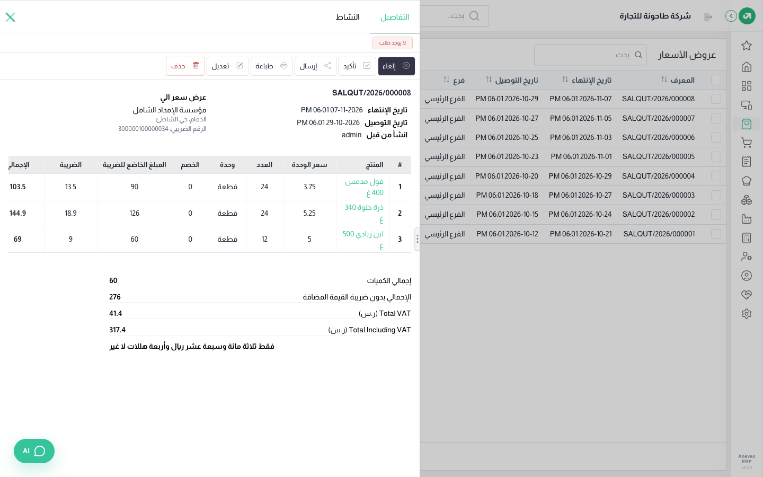The image size is (763, 477).
Task: Check the box for SALQUT/2026/000003
Action: tap(716, 195)
